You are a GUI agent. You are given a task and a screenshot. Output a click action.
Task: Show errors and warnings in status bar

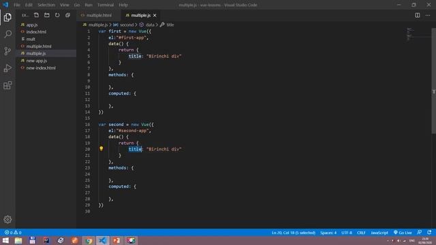coord(13,233)
